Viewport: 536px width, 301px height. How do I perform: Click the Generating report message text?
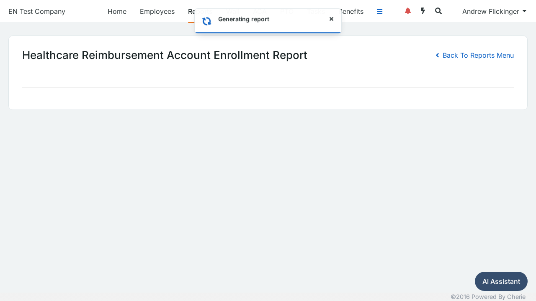tap(244, 19)
